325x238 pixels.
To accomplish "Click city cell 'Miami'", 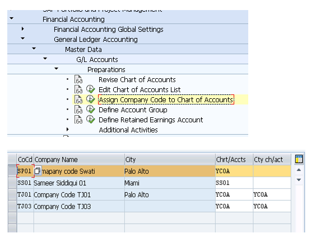I will [x=170, y=183].
